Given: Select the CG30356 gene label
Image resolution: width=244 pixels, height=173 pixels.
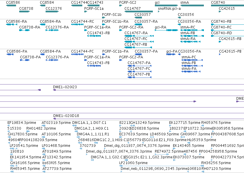Looking at the screenshot, I should coord(186,14).
